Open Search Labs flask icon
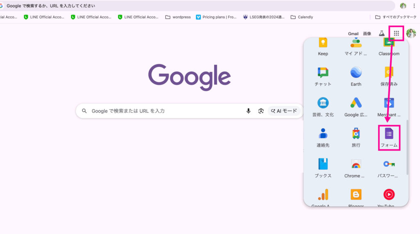Image resolution: width=420 pixels, height=234 pixels. pos(381,34)
